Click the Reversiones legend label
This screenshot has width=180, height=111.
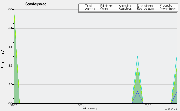coord(168,9)
